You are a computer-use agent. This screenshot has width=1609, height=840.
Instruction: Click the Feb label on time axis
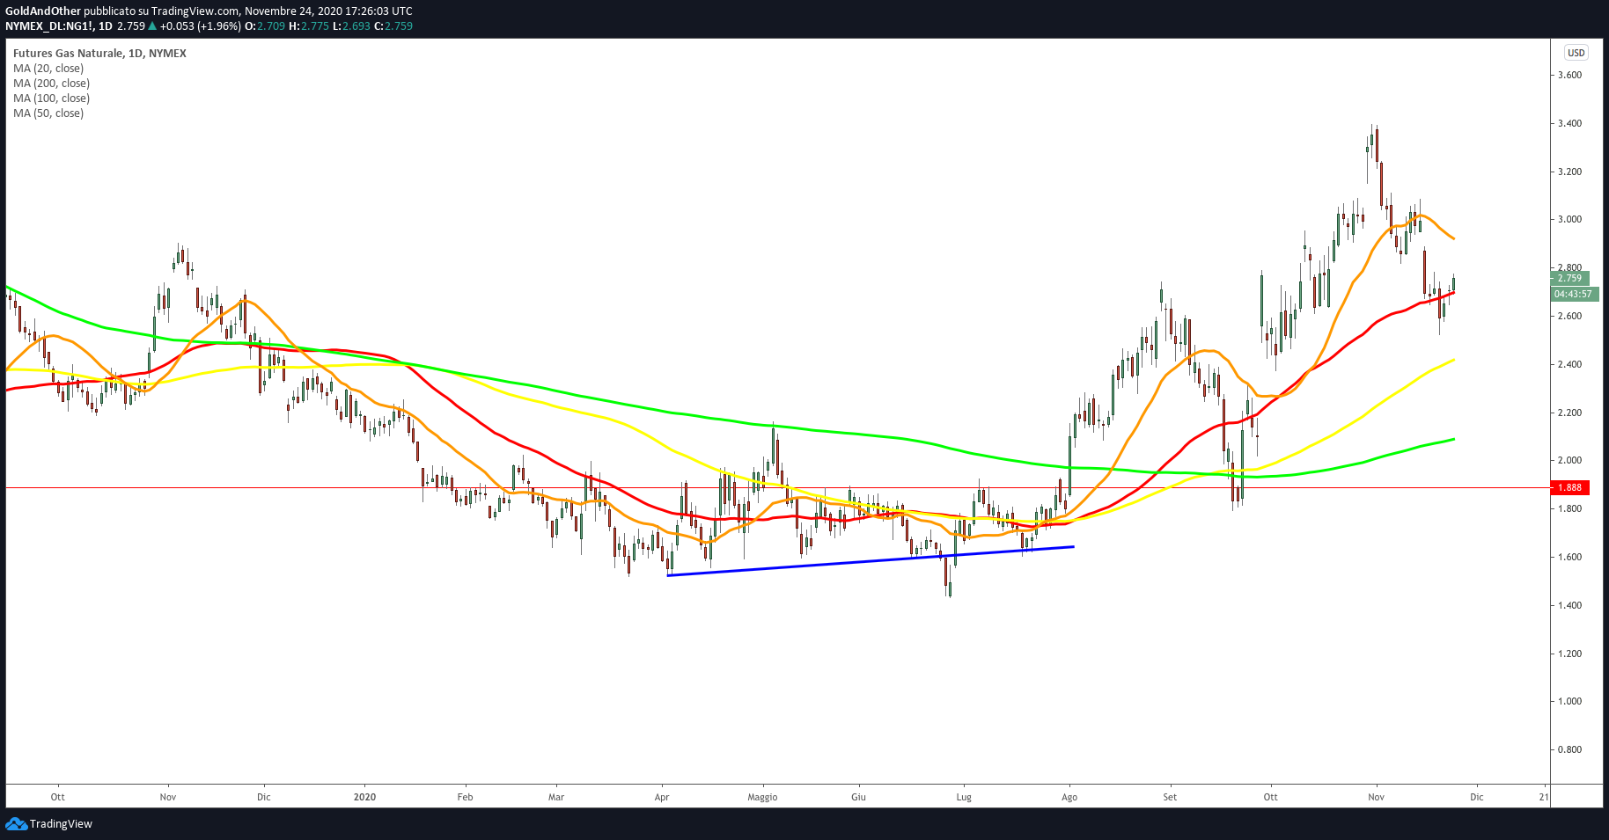466,798
